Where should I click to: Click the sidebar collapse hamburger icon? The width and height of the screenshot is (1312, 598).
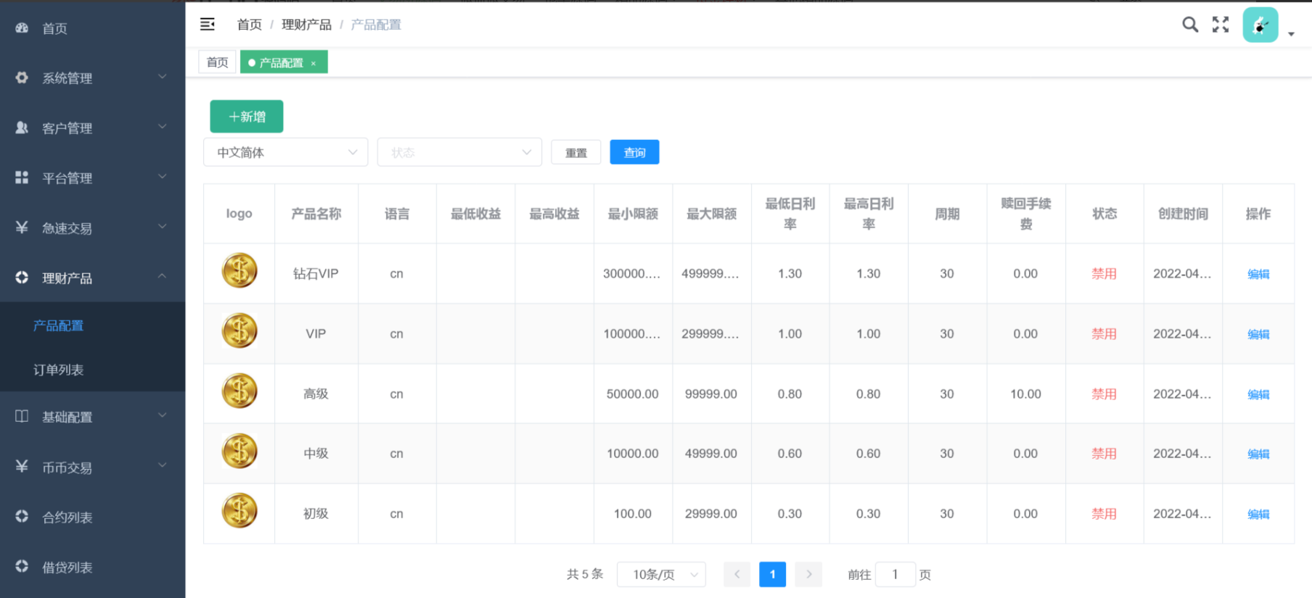click(x=208, y=25)
